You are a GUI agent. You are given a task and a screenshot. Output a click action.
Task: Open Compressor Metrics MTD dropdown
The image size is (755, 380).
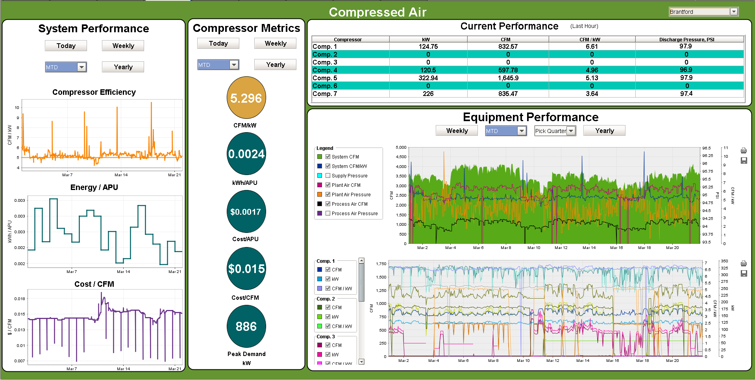(x=234, y=65)
